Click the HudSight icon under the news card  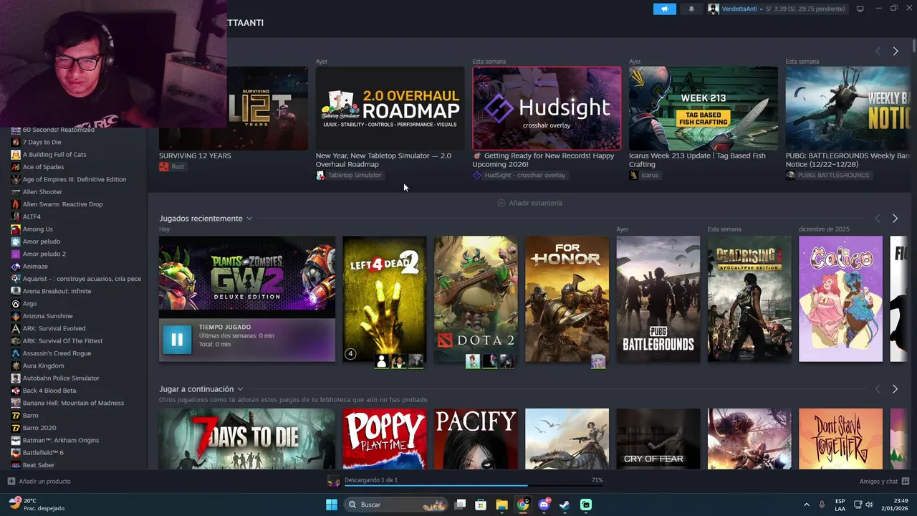[x=477, y=175]
